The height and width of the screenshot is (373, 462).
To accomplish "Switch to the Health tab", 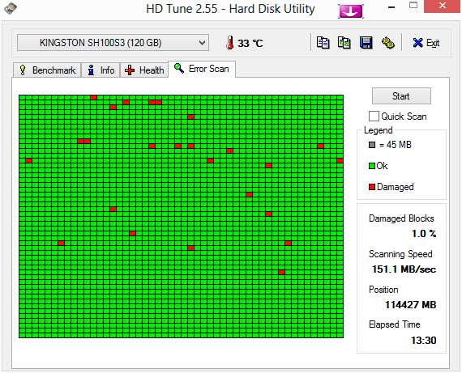I will 144,70.
